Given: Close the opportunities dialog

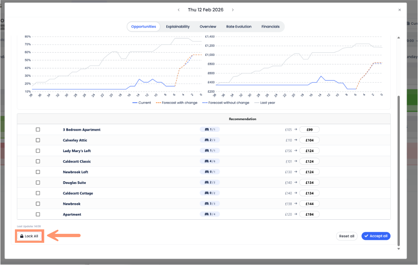Looking at the screenshot, I should coord(400,10).
